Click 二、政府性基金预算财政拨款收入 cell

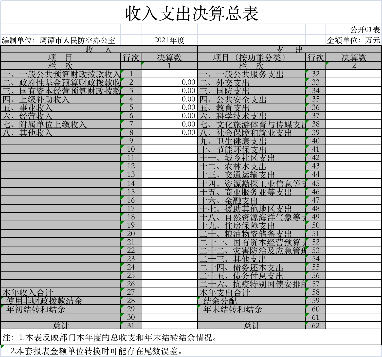[x=61, y=82]
